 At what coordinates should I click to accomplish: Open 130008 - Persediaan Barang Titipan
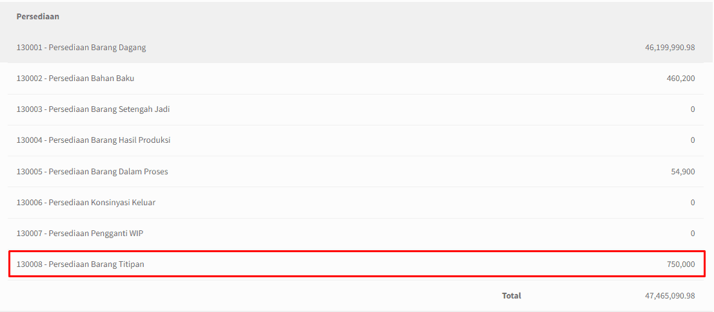80,264
